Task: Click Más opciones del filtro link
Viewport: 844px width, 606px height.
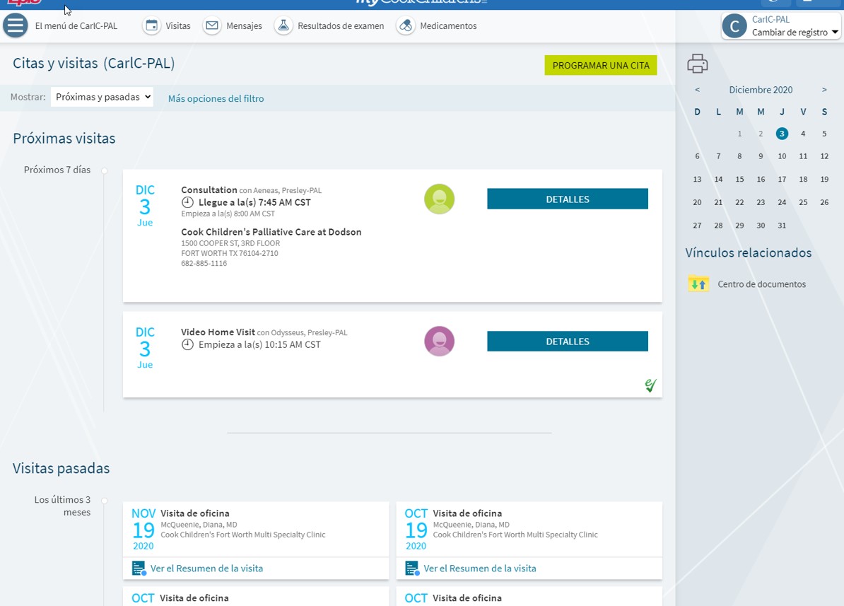Action: click(x=216, y=98)
